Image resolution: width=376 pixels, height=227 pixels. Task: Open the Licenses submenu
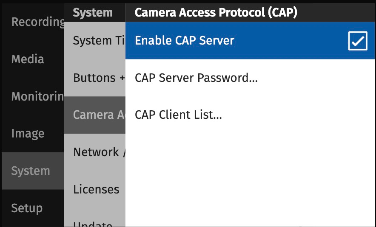(x=96, y=189)
